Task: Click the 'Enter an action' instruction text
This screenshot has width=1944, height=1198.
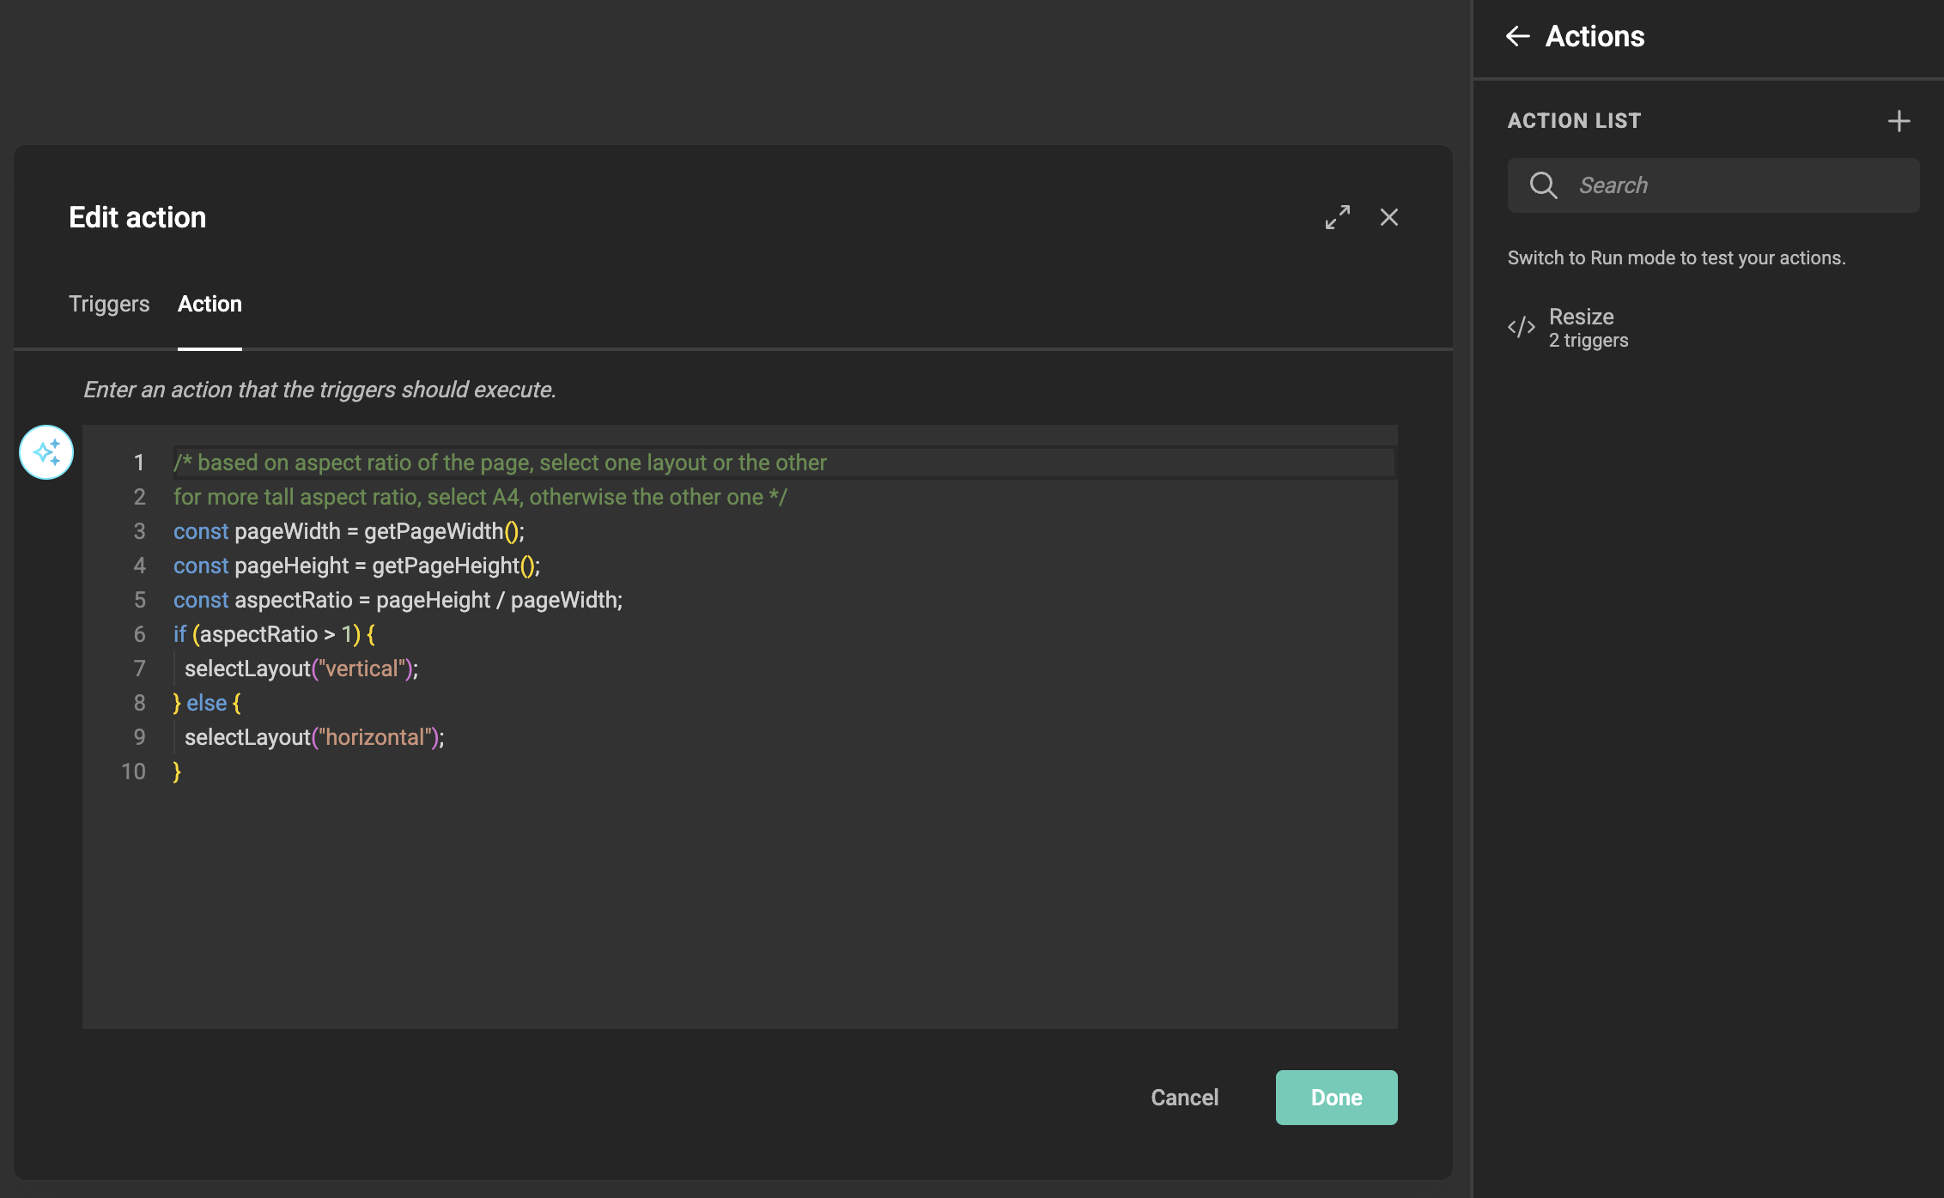Action: pyautogui.click(x=319, y=390)
